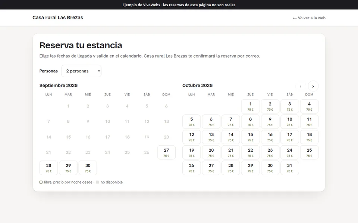Choose October 27 date cell
The height and width of the screenshot is (223, 358).
pos(211,168)
